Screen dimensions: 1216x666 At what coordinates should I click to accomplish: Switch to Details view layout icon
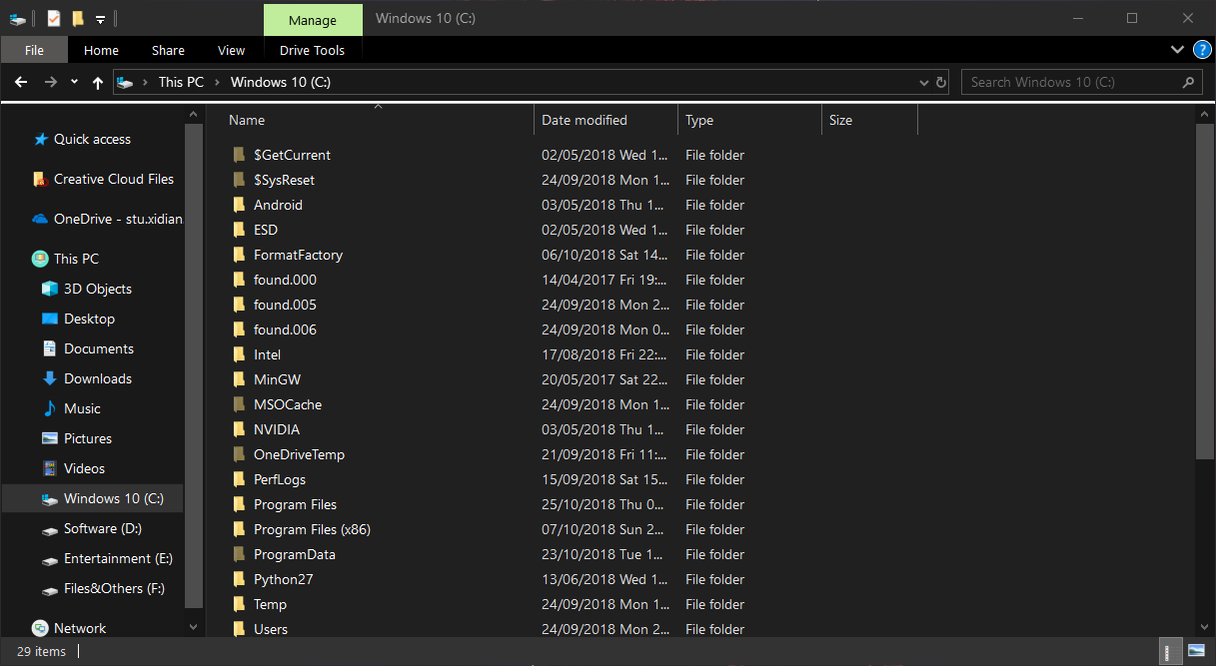[x=1171, y=651]
